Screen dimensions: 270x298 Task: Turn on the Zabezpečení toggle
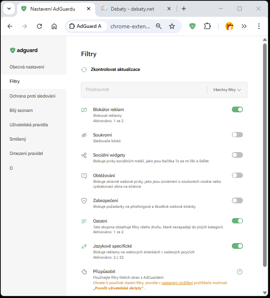click(237, 200)
